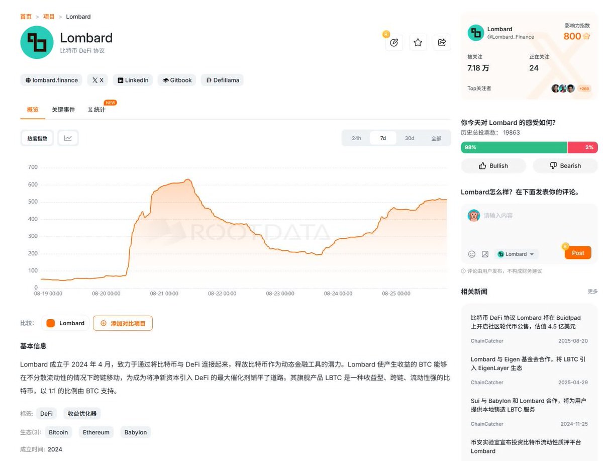Click the image upload icon in comment box
Viewport: 603px width, 461px height.
point(485,254)
